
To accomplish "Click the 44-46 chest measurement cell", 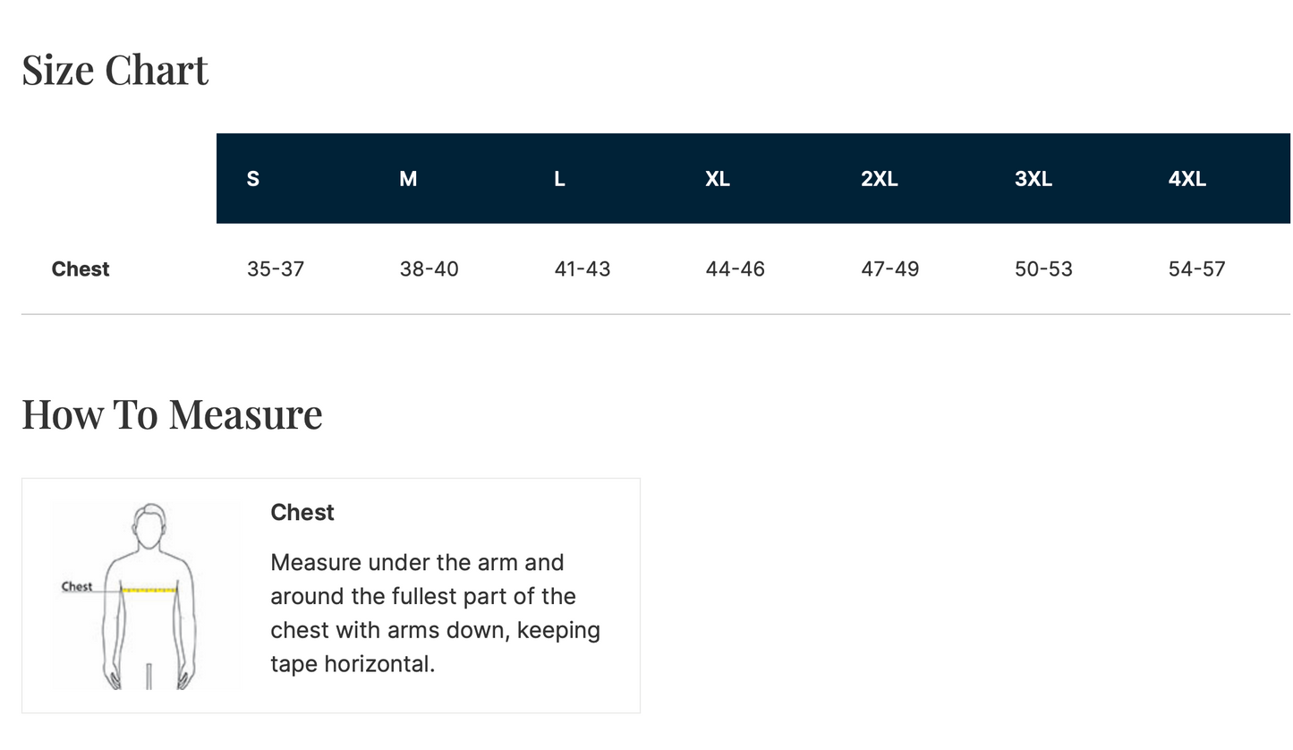I will tap(735, 269).
